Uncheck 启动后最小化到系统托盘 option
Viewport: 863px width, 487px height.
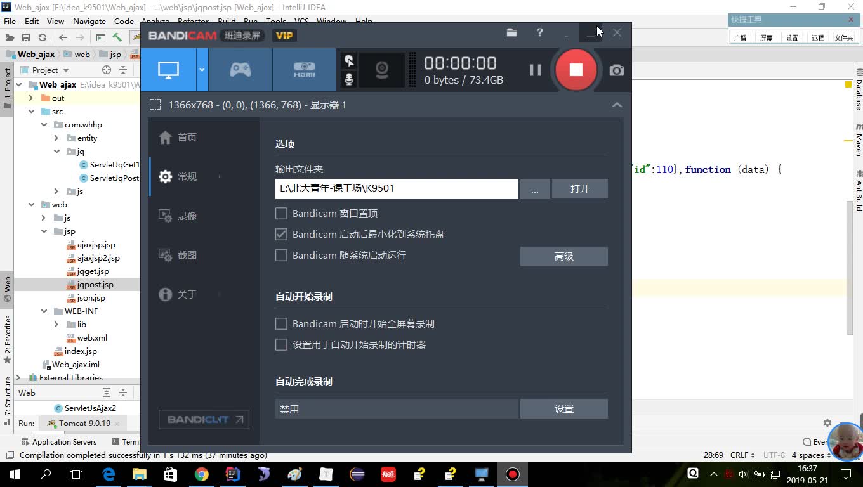point(281,235)
